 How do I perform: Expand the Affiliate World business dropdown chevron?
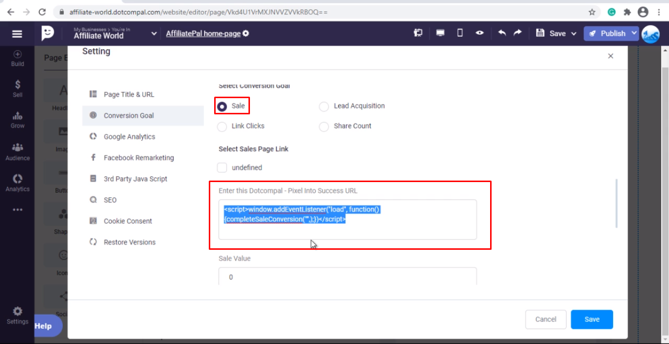click(x=154, y=33)
